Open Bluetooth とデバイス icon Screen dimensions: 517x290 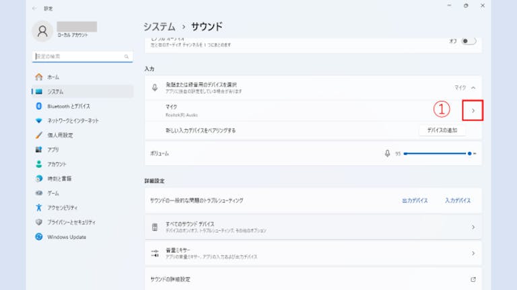[x=39, y=106]
